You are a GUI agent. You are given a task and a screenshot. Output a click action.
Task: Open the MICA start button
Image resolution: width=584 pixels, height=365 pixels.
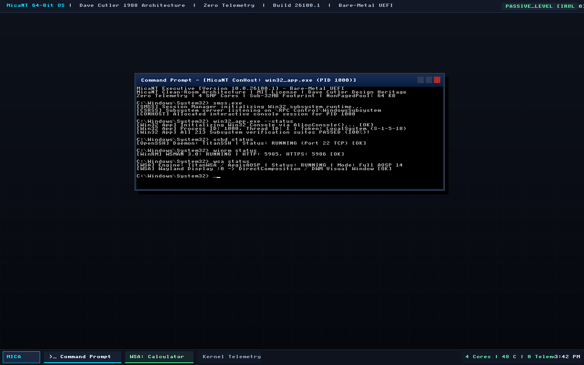[x=21, y=357]
